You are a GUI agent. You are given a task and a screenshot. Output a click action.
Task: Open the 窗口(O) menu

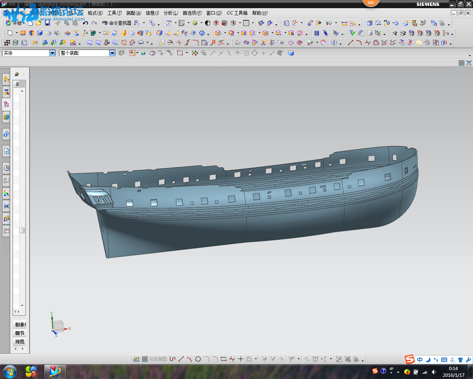point(214,13)
